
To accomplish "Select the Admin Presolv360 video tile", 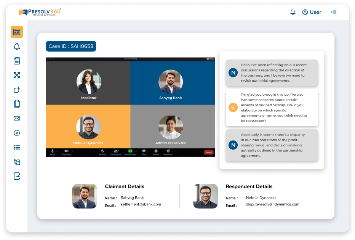I will tap(173, 126).
